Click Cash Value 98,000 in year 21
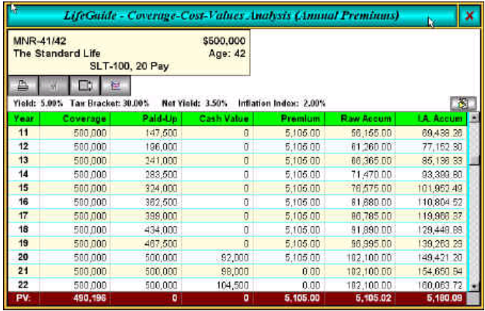The image size is (485, 311). [235, 271]
